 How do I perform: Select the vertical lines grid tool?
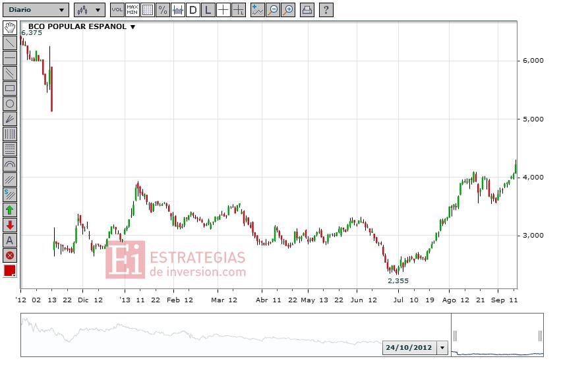pos(10,134)
